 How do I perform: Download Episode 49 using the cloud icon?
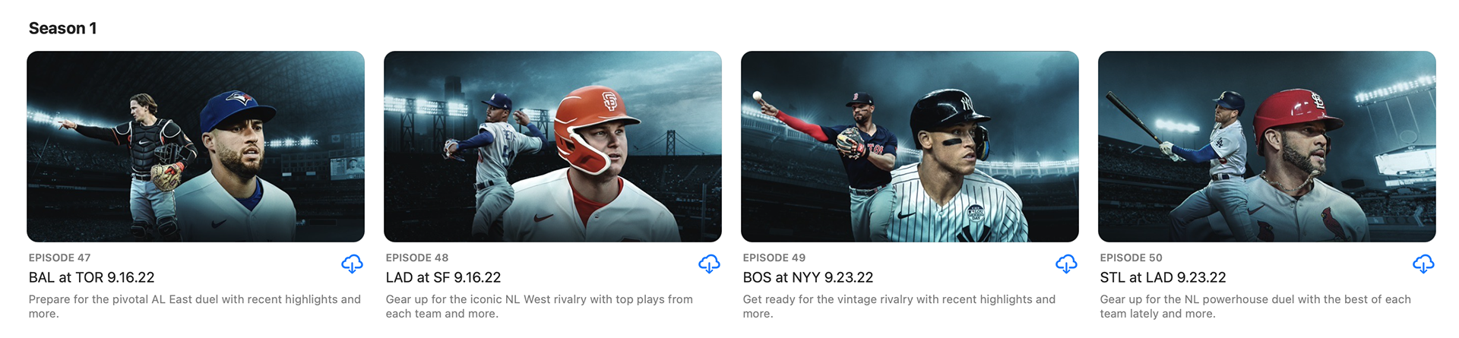1066,264
